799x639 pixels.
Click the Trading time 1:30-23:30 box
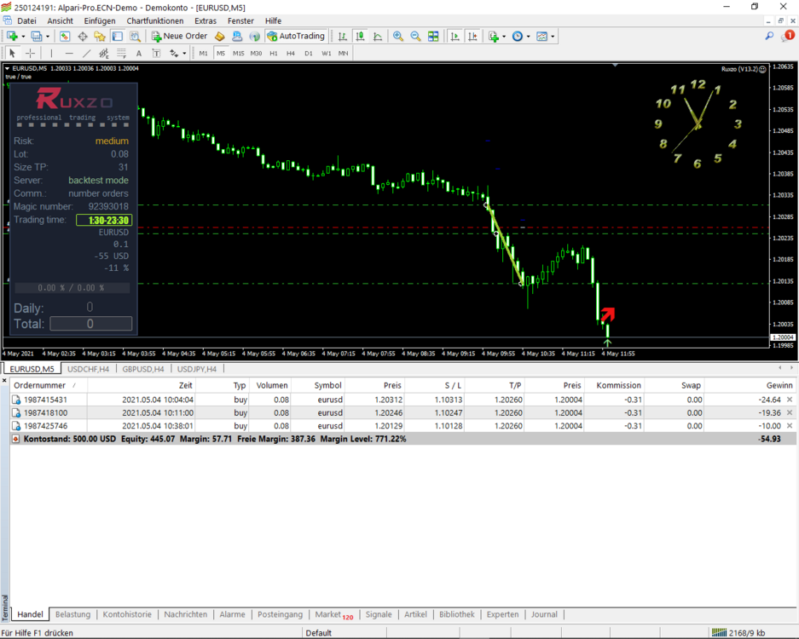[x=104, y=221]
